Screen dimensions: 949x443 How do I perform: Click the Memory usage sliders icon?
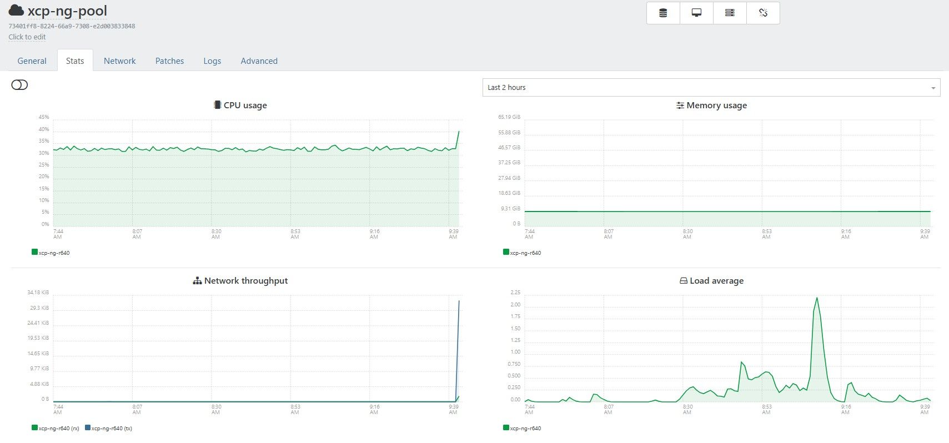coord(680,105)
